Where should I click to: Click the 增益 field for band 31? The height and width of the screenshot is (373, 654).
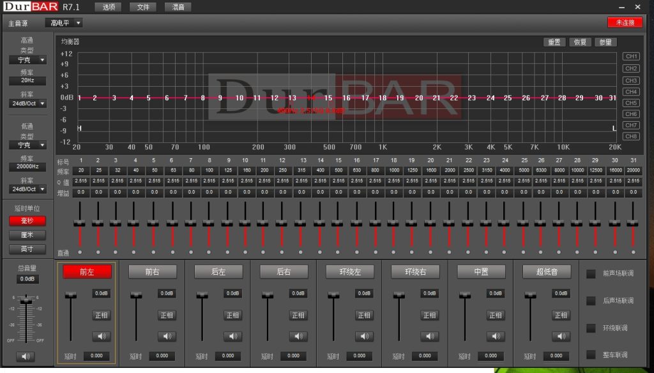tap(633, 193)
